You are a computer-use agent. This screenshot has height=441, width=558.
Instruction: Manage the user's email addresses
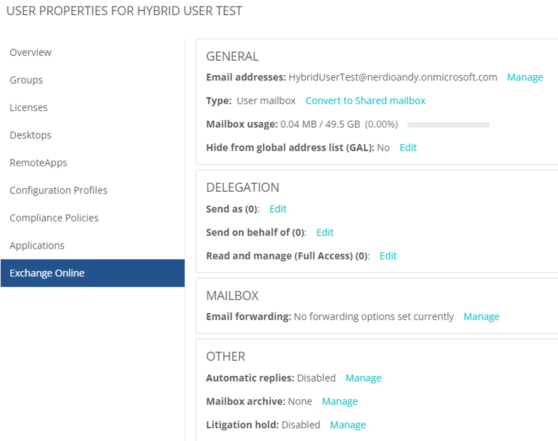pyautogui.click(x=524, y=77)
